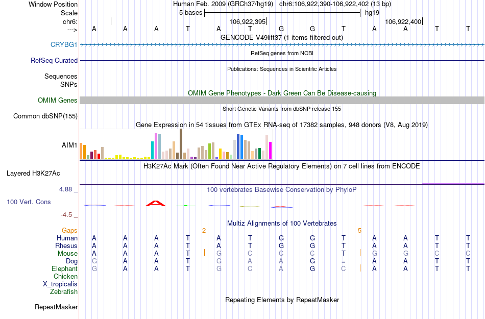
Task: Click the SNPs label under Sequences
Action: pyautogui.click(x=69, y=84)
